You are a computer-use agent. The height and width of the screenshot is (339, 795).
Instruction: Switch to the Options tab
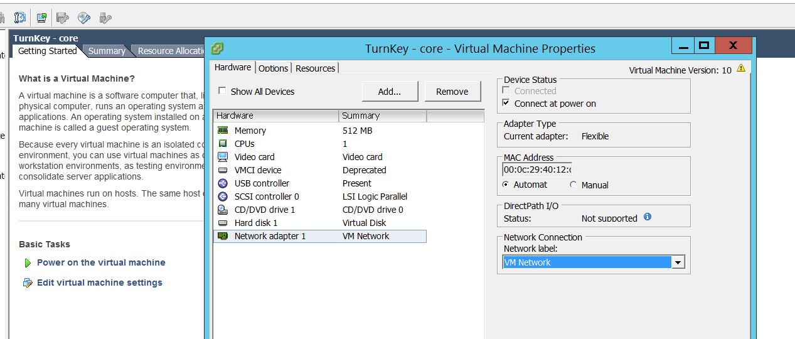[273, 68]
